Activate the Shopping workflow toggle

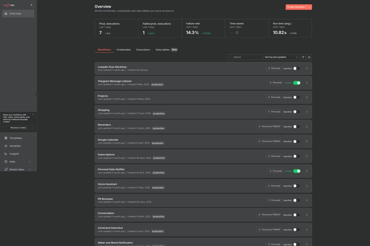(x=297, y=112)
